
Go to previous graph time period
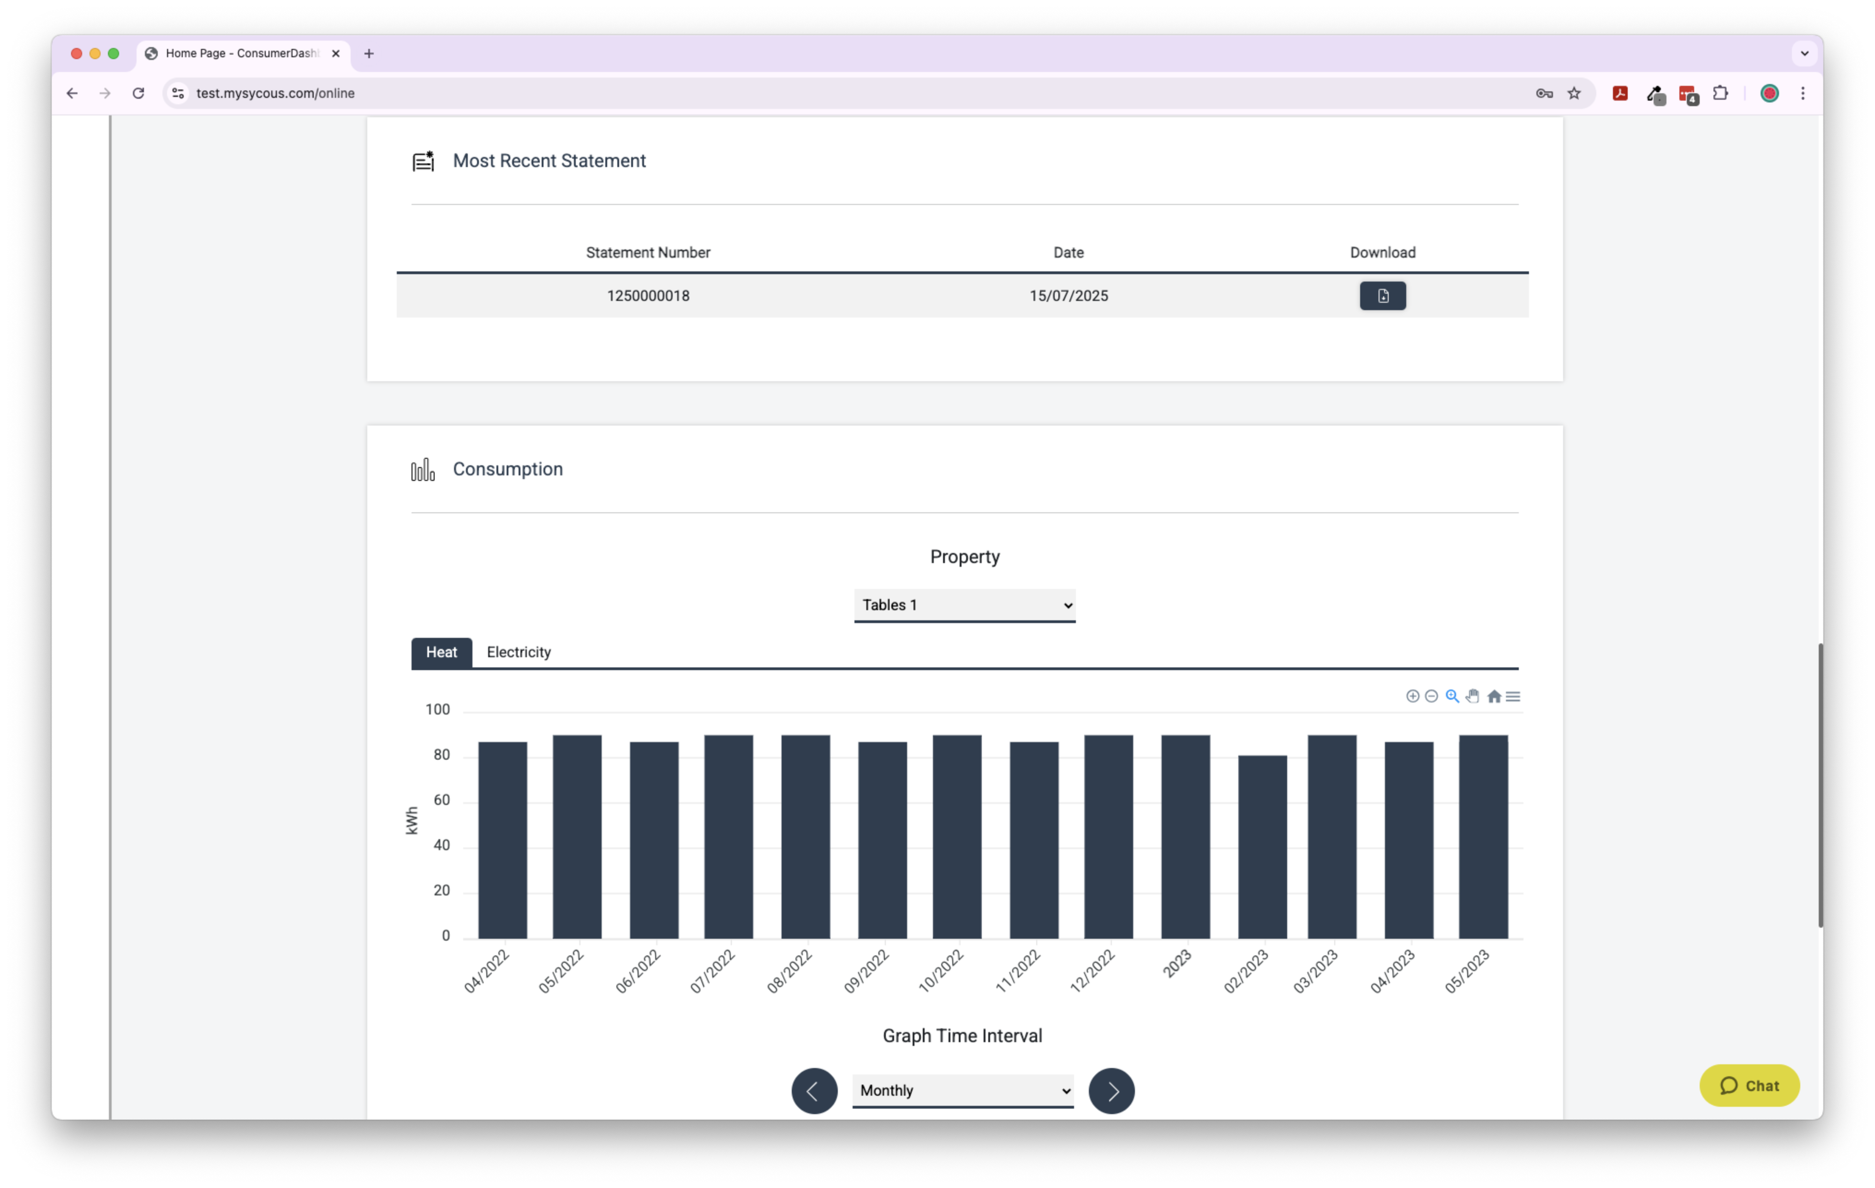[x=814, y=1090]
